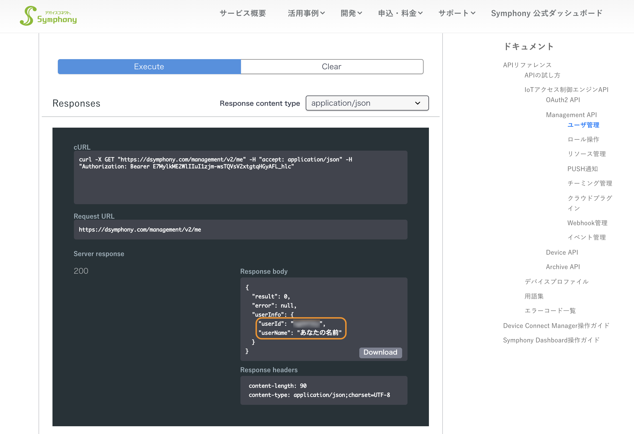Open リソース管理 in sidebar

click(x=587, y=154)
